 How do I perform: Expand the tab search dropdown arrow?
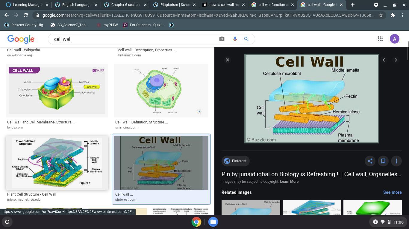tap(376, 5)
